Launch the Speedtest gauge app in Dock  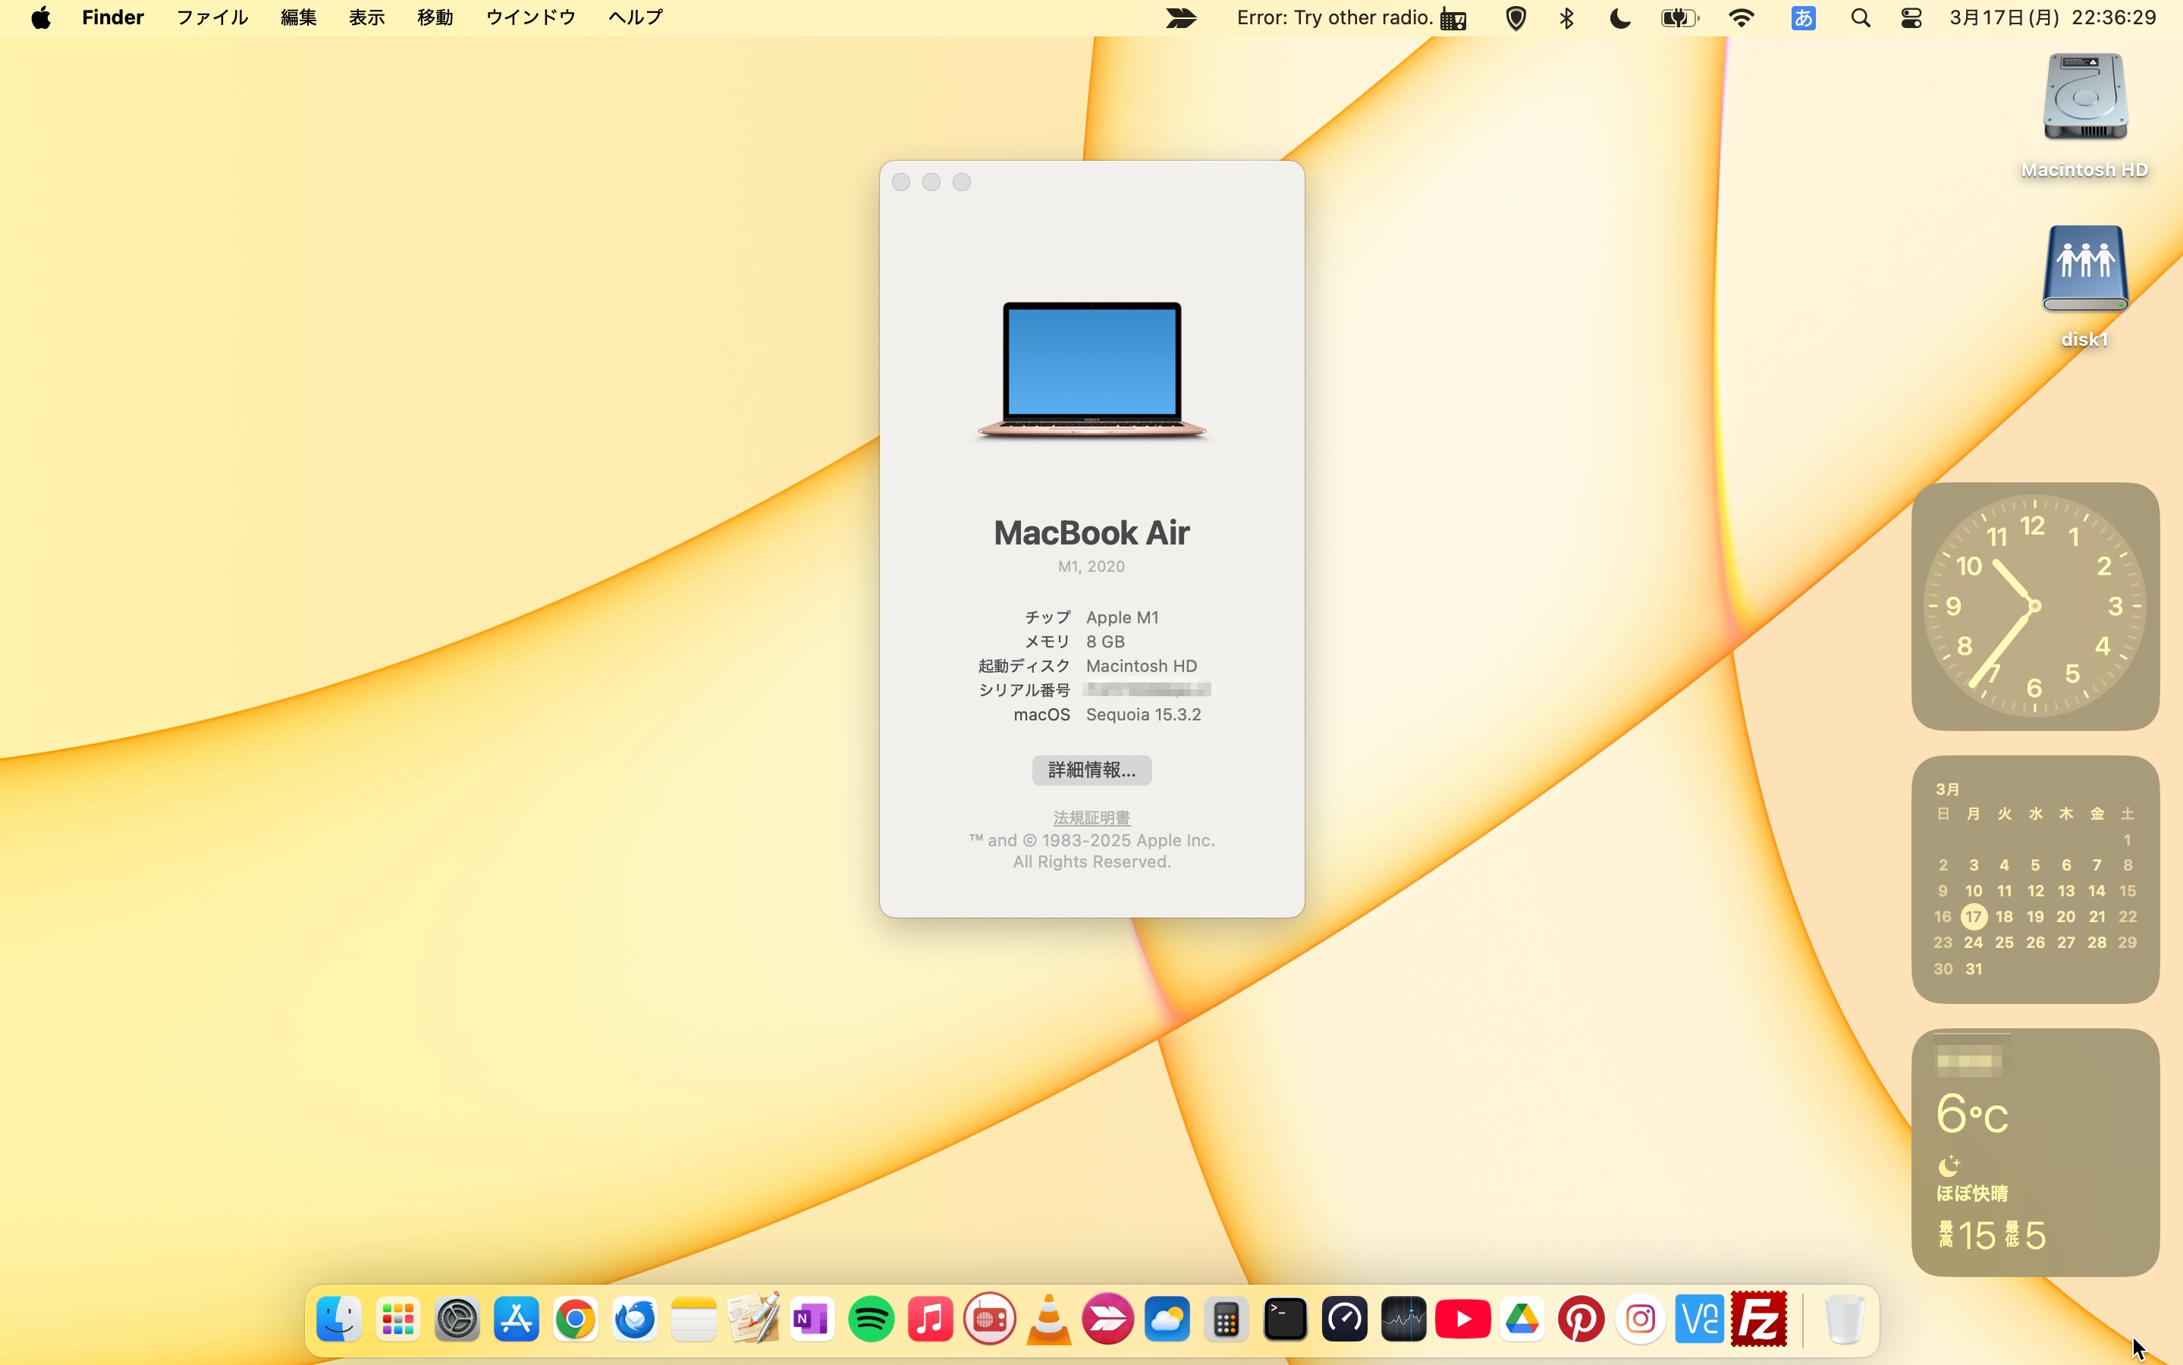click(x=1344, y=1319)
